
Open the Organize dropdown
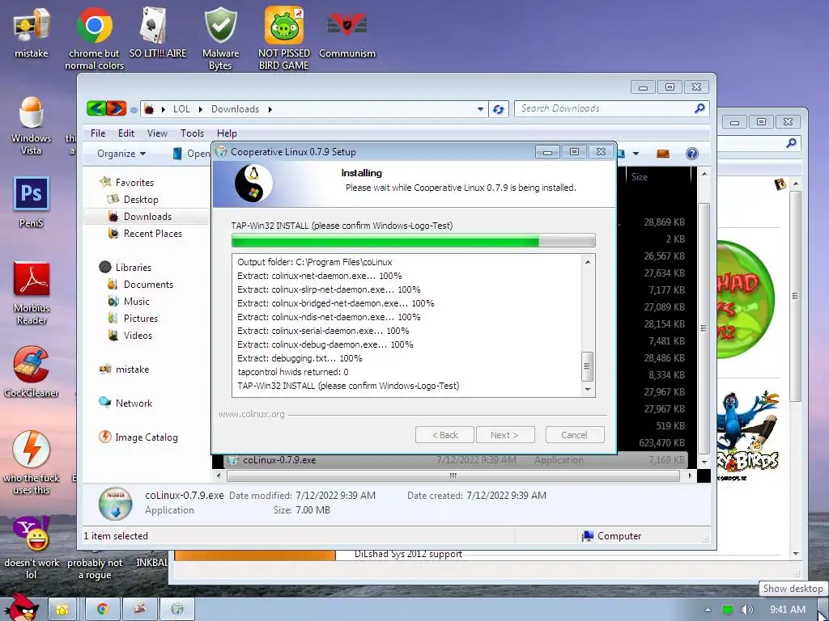point(121,154)
